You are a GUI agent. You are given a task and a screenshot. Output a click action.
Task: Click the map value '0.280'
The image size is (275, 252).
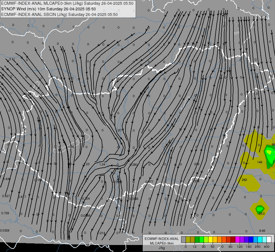[x=134, y=165]
